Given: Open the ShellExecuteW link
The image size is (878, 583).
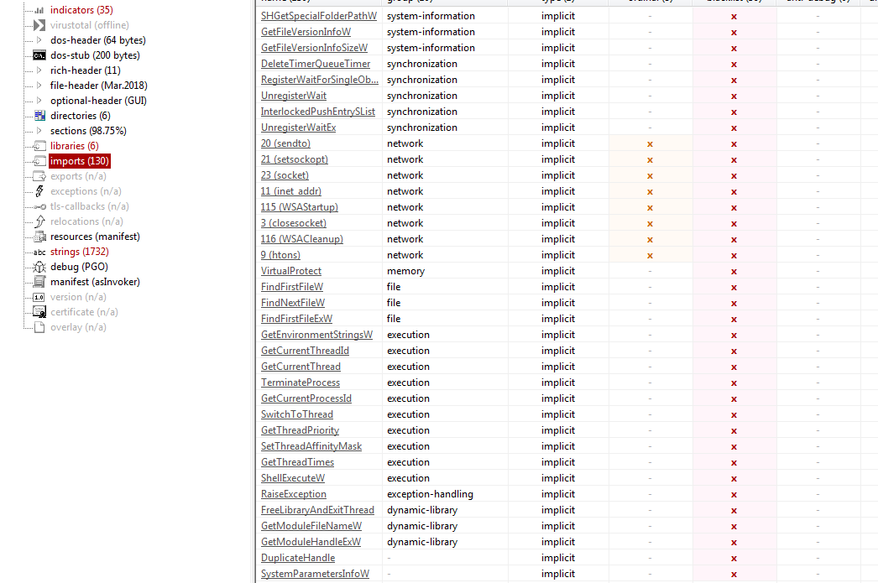Looking at the screenshot, I should pyautogui.click(x=293, y=478).
